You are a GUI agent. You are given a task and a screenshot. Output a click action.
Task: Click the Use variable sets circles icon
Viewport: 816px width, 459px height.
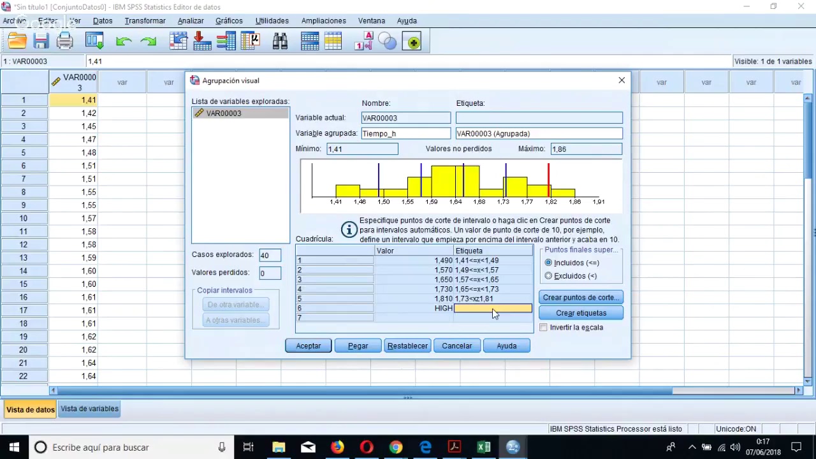click(388, 41)
